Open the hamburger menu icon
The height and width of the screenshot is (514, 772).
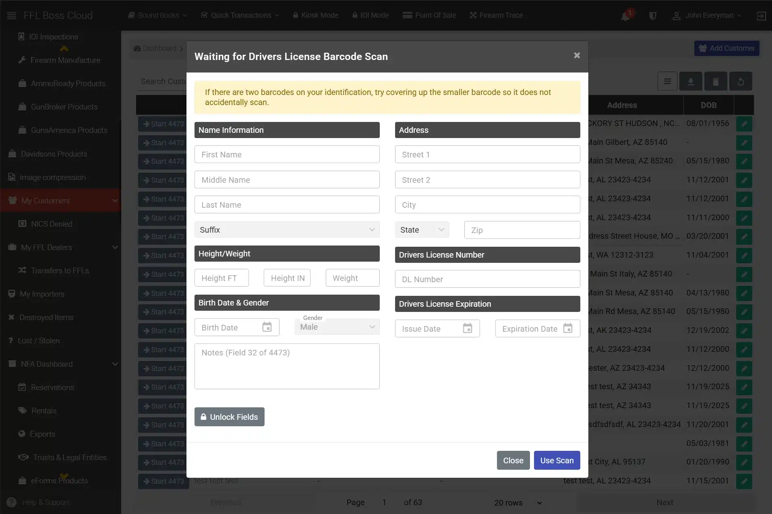pos(12,15)
